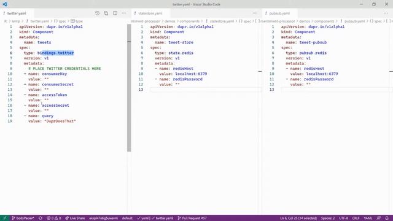Click redisPassword name in statestore.yaml
393x221 pixels.
click(x=187, y=79)
